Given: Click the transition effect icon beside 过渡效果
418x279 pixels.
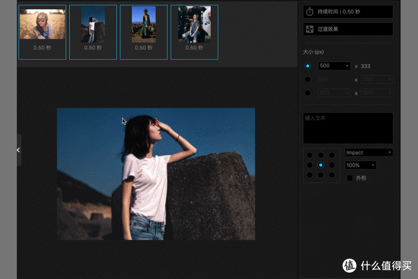Looking at the screenshot, I should click(x=309, y=29).
